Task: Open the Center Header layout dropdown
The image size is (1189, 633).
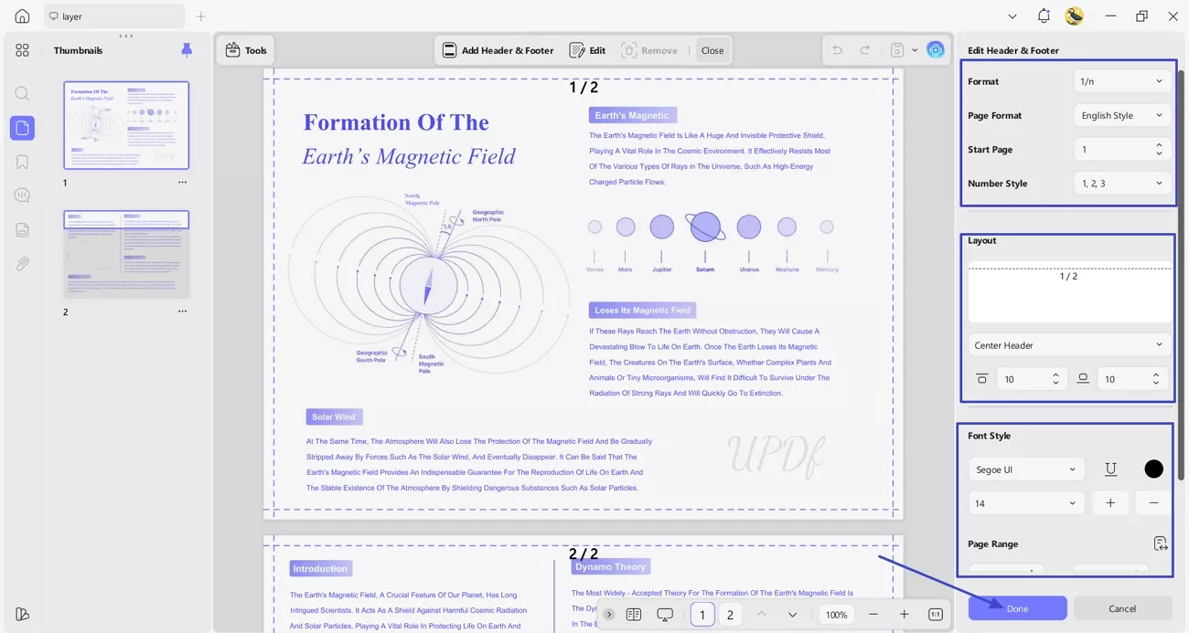Action: 1069,345
